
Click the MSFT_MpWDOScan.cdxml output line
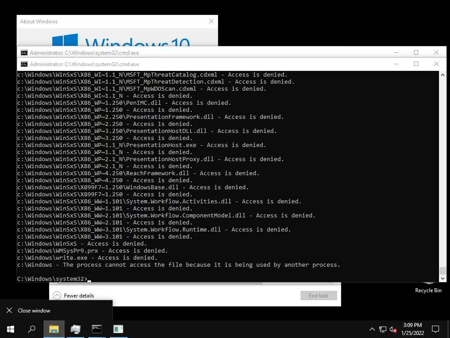(142, 89)
